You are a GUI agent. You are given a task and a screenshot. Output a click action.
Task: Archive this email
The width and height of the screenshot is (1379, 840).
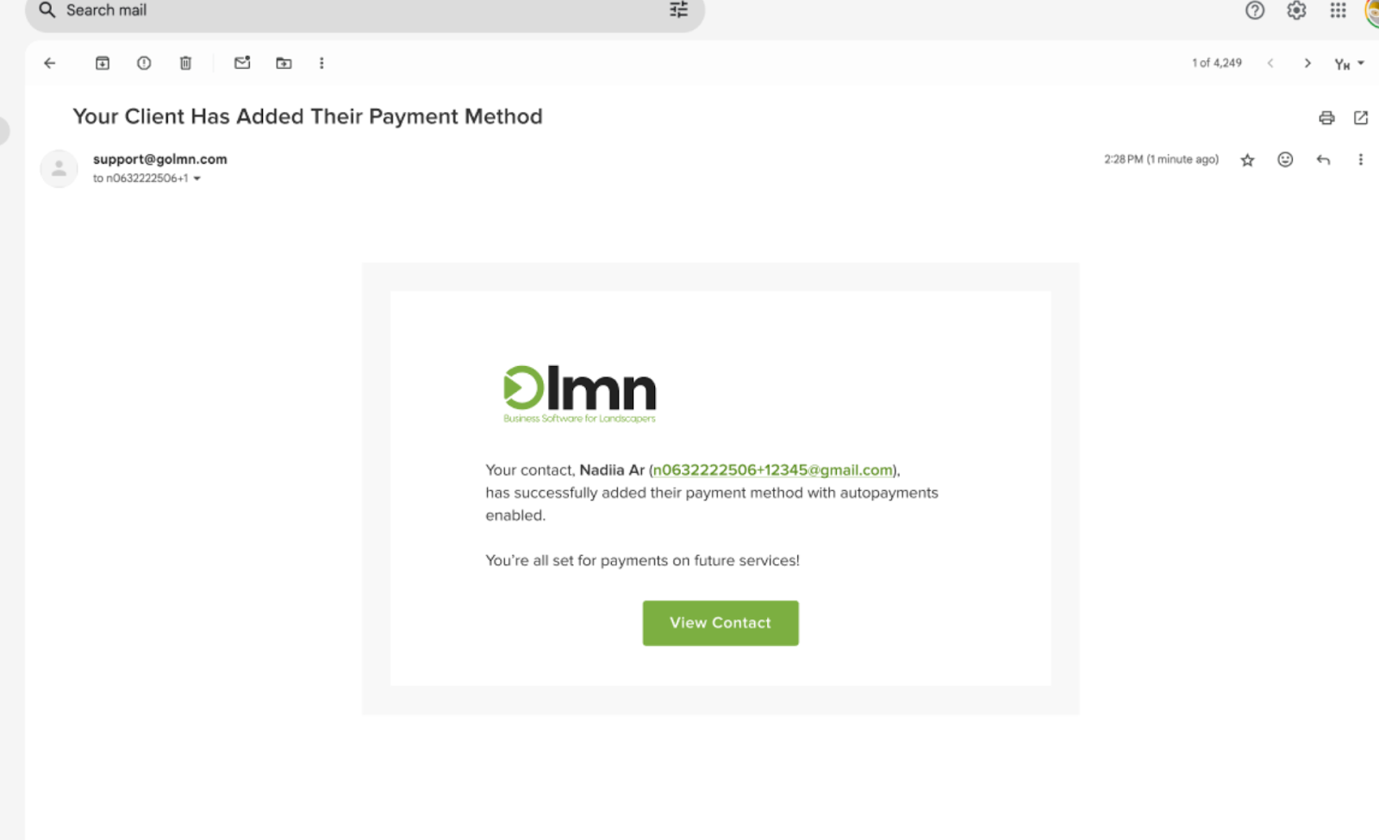click(x=103, y=63)
